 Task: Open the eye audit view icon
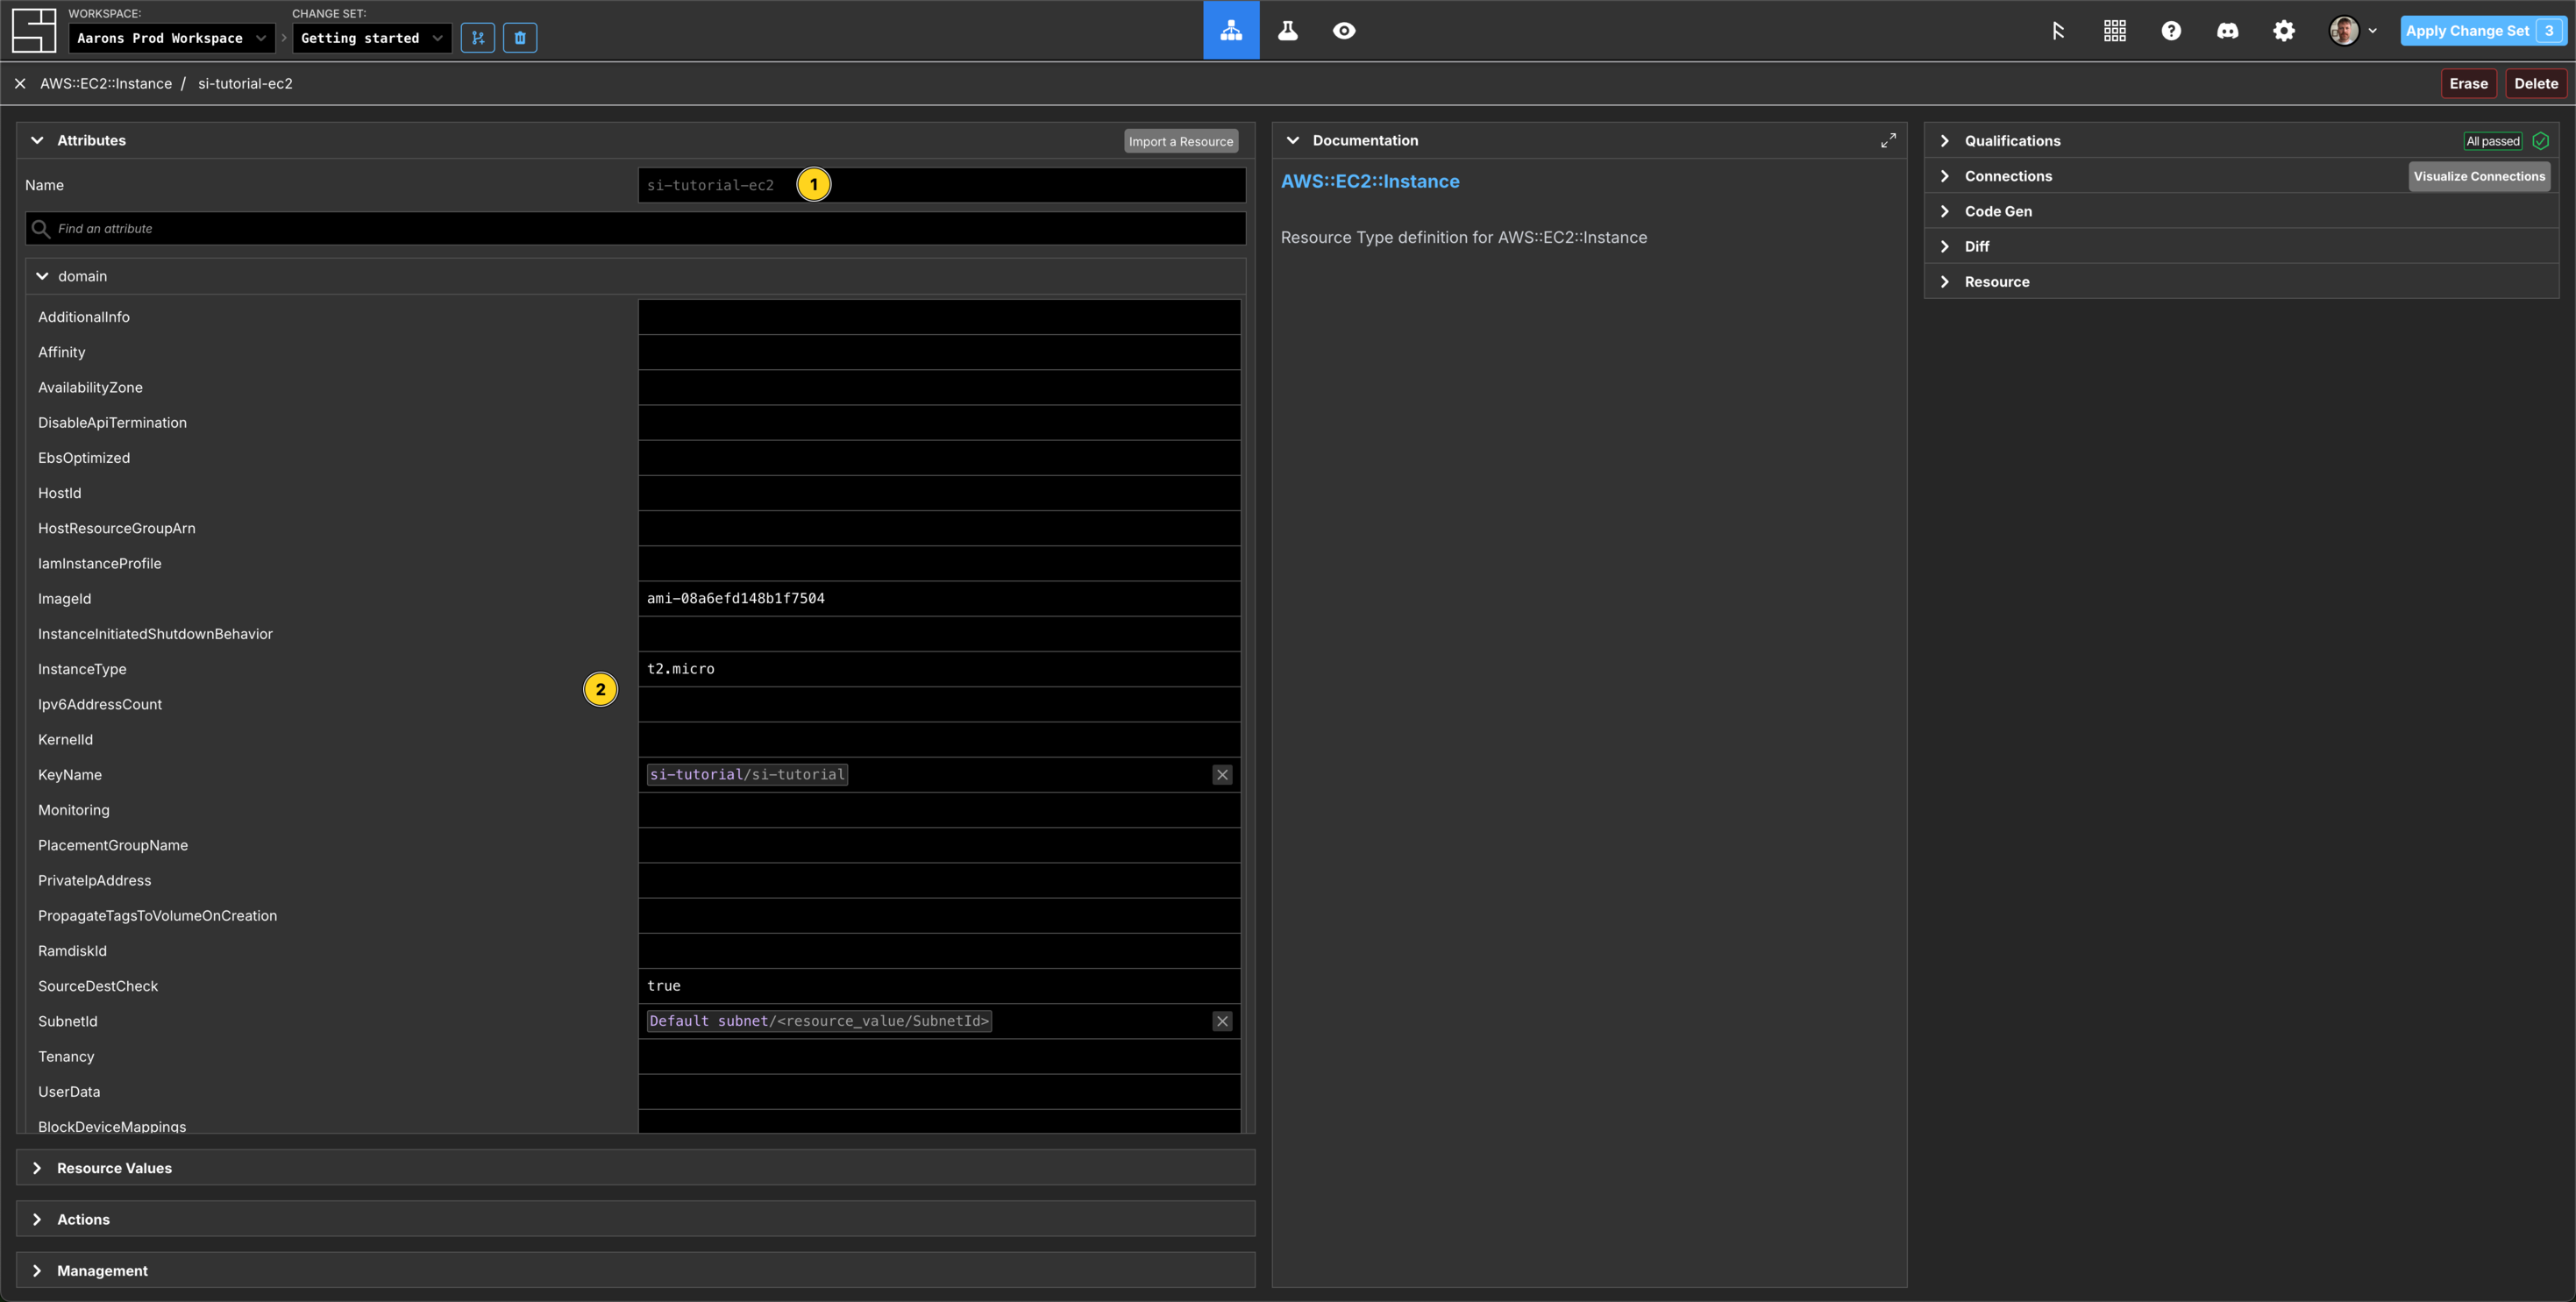[1344, 30]
